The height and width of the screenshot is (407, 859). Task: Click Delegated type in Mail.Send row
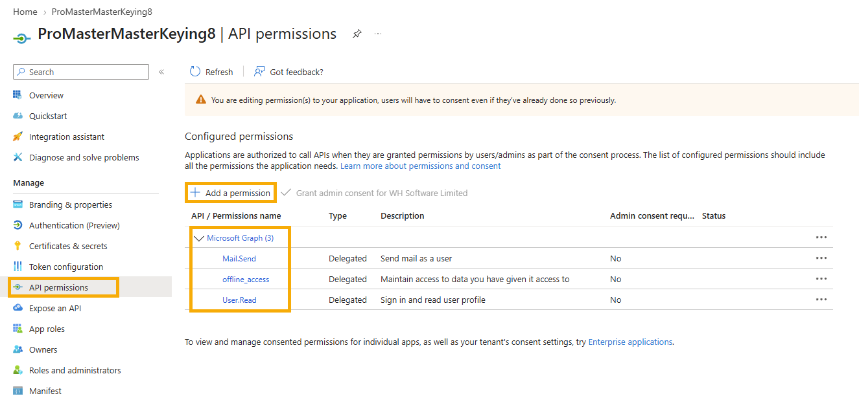pos(347,258)
